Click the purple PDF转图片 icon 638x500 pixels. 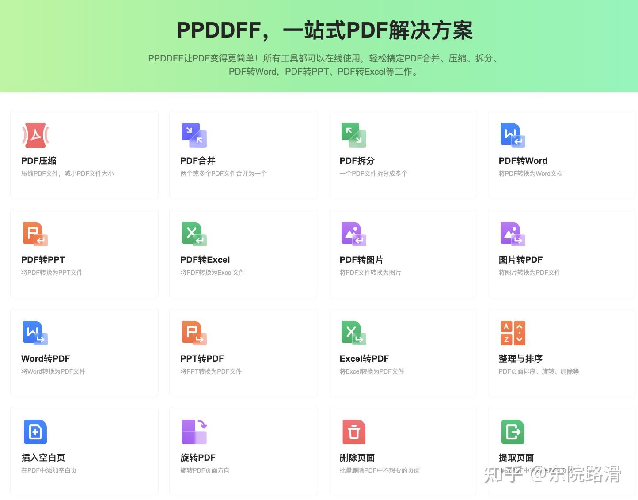(353, 234)
